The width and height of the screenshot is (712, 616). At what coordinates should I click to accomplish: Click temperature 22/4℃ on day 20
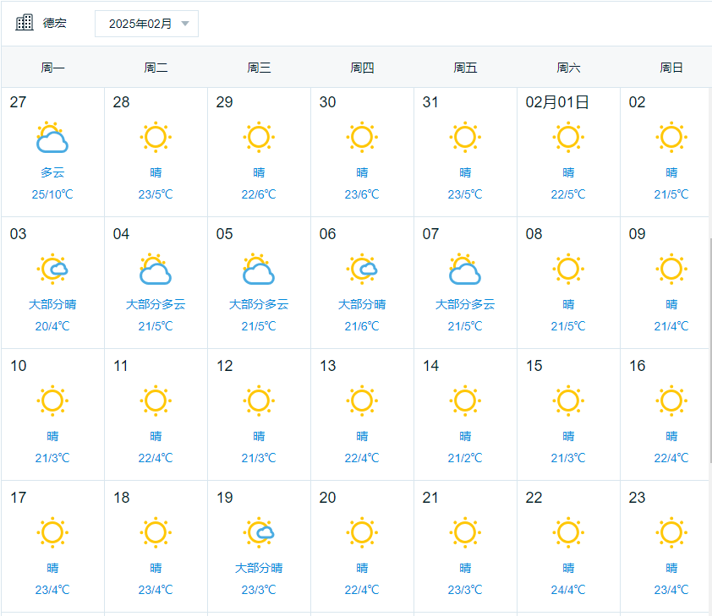(362, 589)
